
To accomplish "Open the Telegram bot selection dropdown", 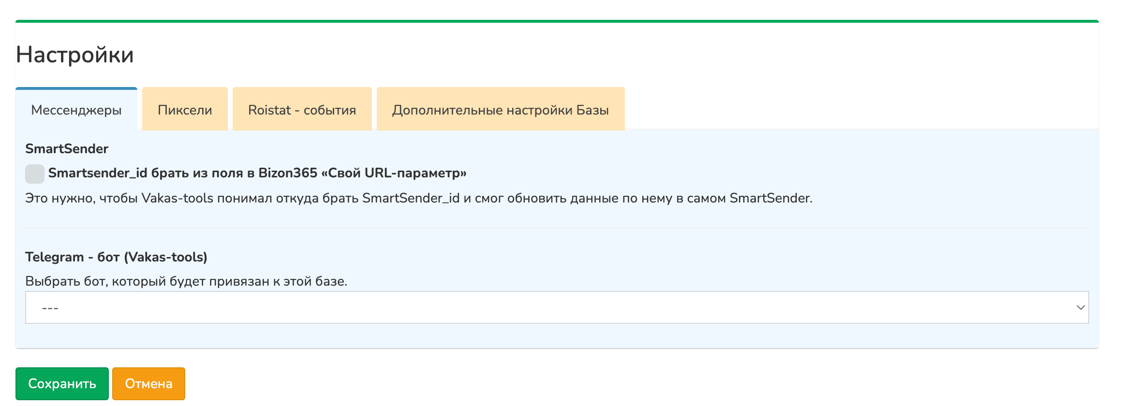I will (x=556, y=307).
